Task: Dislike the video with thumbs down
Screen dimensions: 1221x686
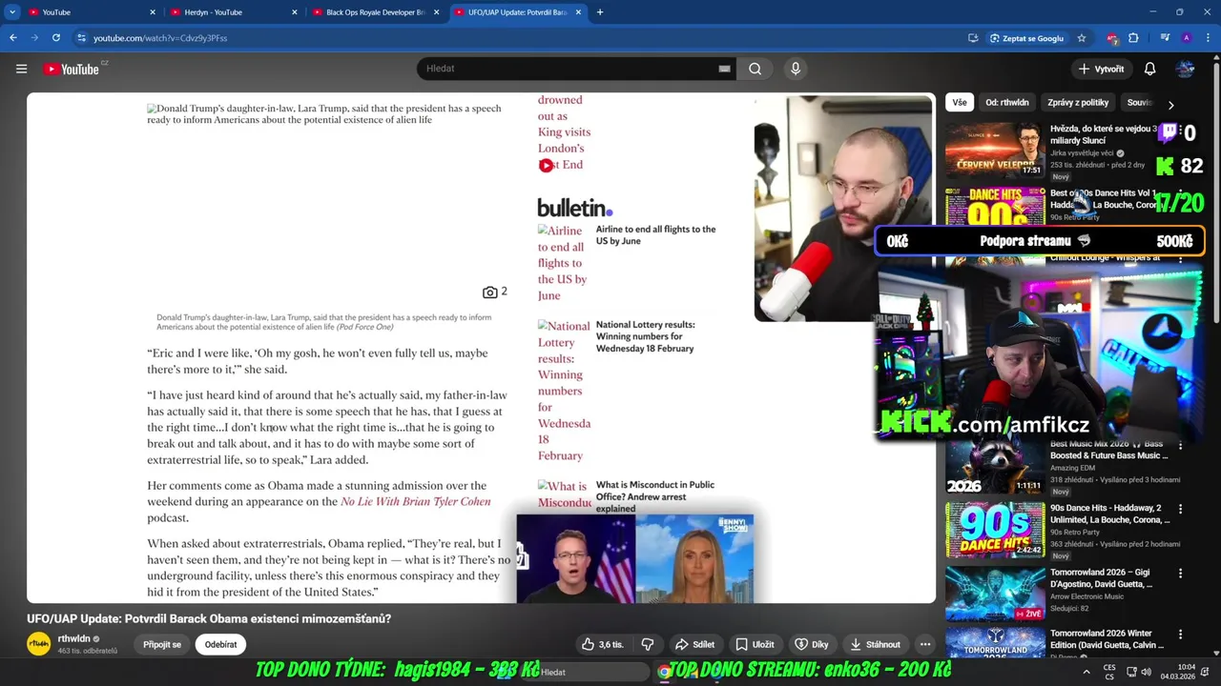Action: coord(648,644)
